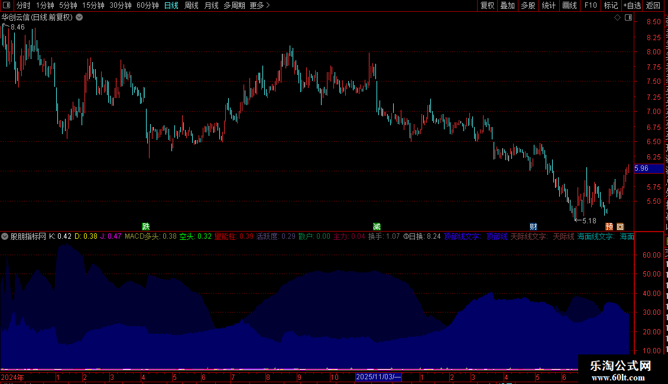The width and height of the screenshot is (668, 384).
Task: Open the 多股 multi-stock view
Action: [528, 5]
